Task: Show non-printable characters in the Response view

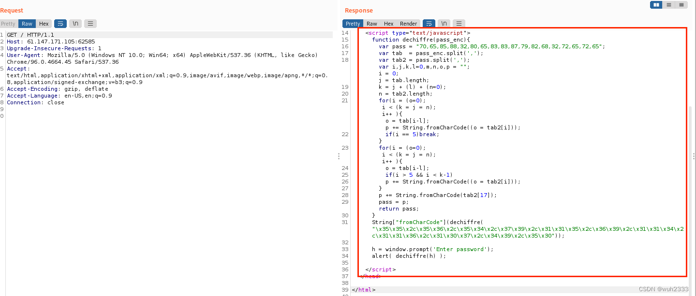Action: tap(444, 23)
